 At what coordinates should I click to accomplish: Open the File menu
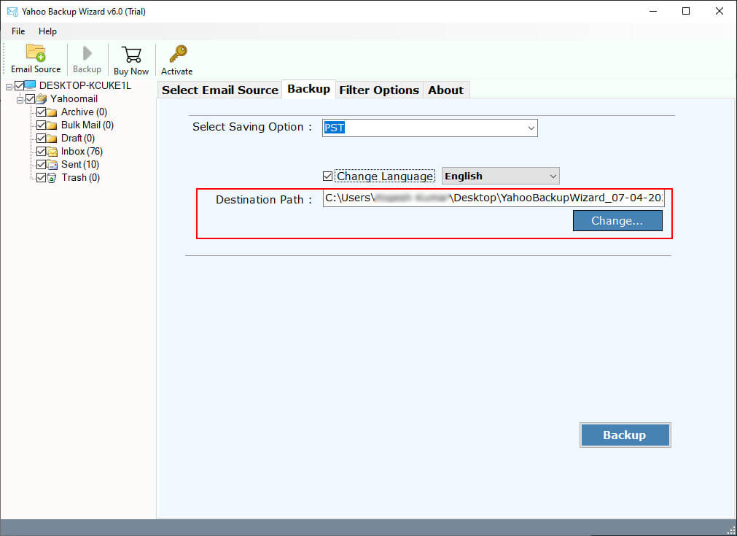coord(18,31)
